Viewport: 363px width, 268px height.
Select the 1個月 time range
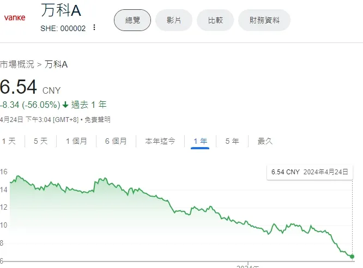point(76,141)
